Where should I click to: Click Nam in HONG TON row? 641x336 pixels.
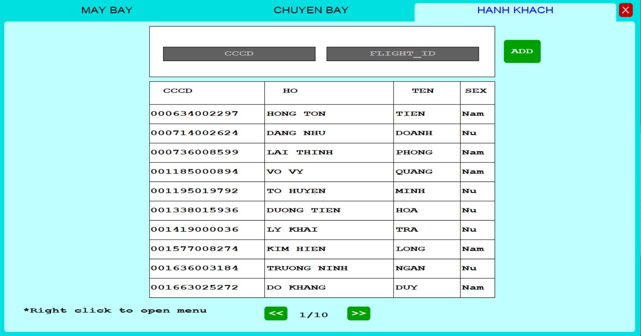(x=477, y=114)
